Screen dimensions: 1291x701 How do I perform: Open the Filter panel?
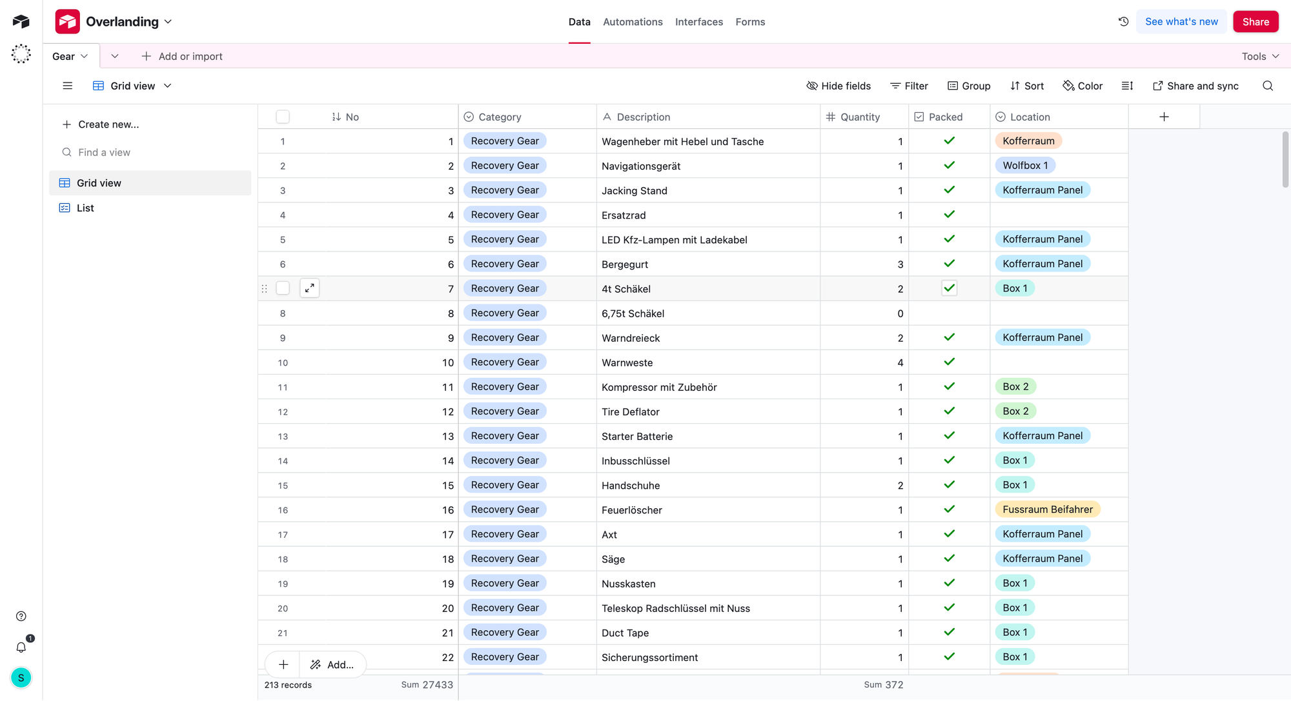coord(909,85)
